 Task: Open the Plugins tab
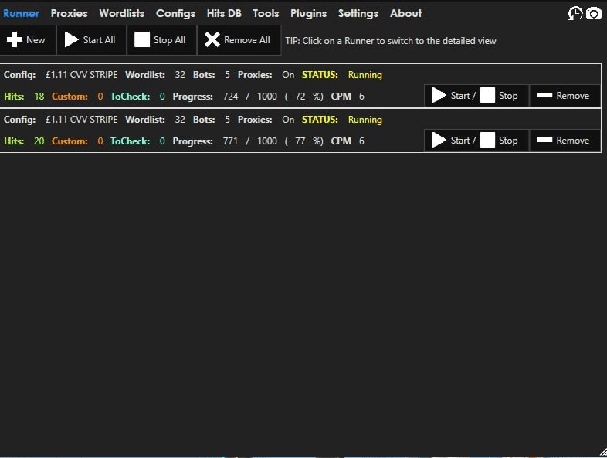click(x=308, y=13)
